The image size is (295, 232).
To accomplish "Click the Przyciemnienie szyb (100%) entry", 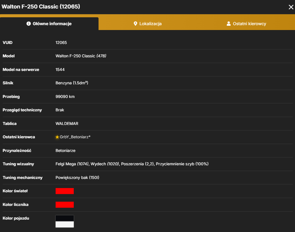I will point(182,164).
